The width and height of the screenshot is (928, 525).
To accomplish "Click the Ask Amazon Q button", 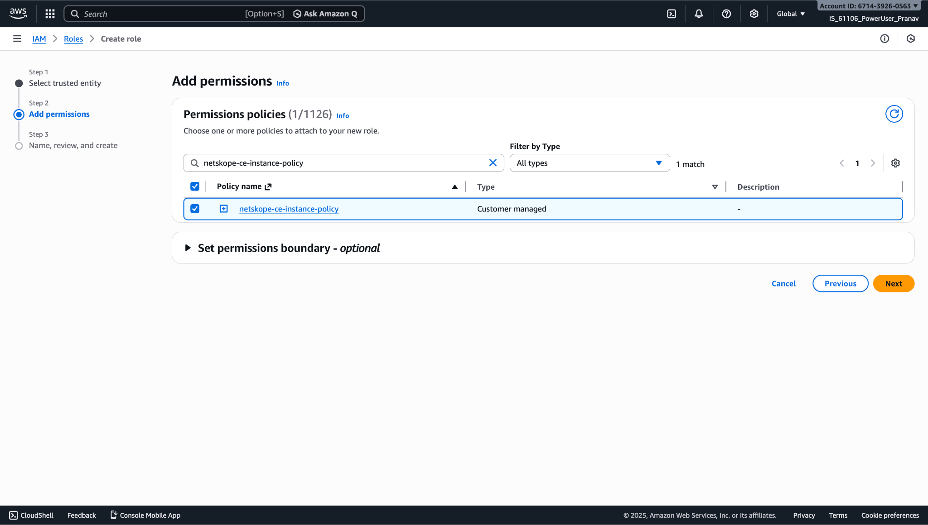I will tap(325, 14).
